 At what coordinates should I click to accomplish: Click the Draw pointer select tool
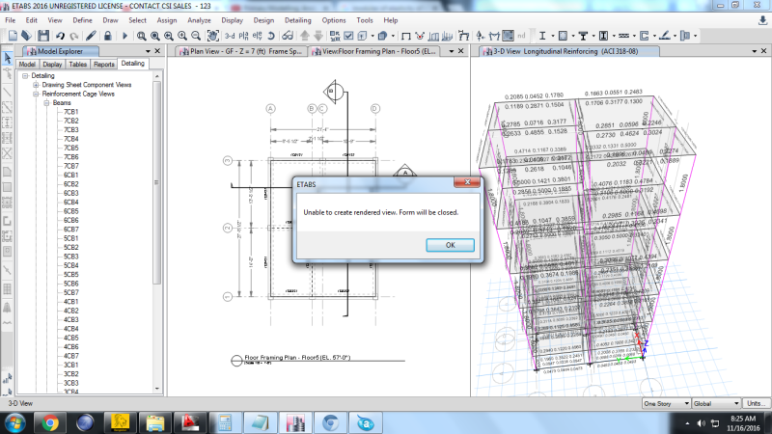(8, 58)
